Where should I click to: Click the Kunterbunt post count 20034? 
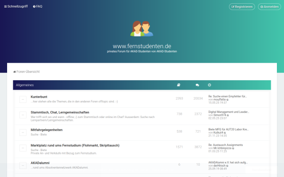pos(198,99)
